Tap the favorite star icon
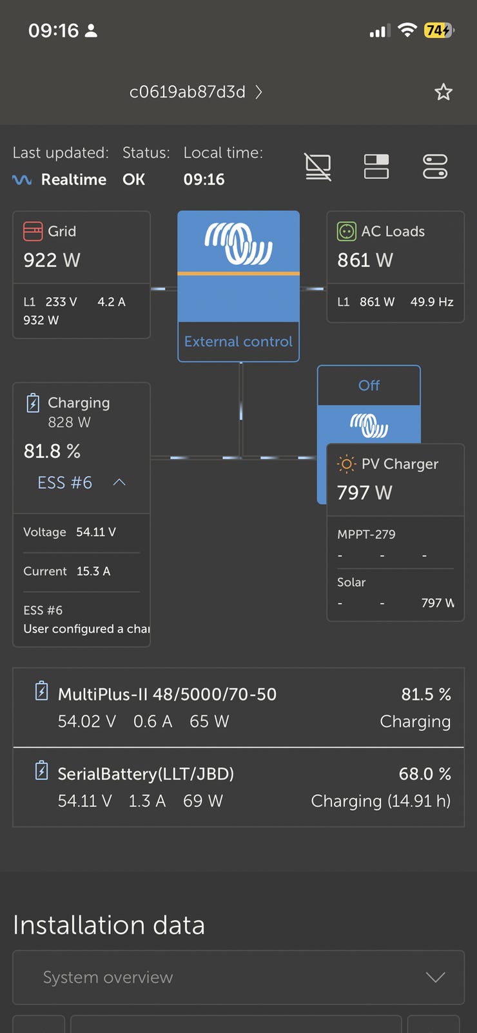 coord(443,92)
